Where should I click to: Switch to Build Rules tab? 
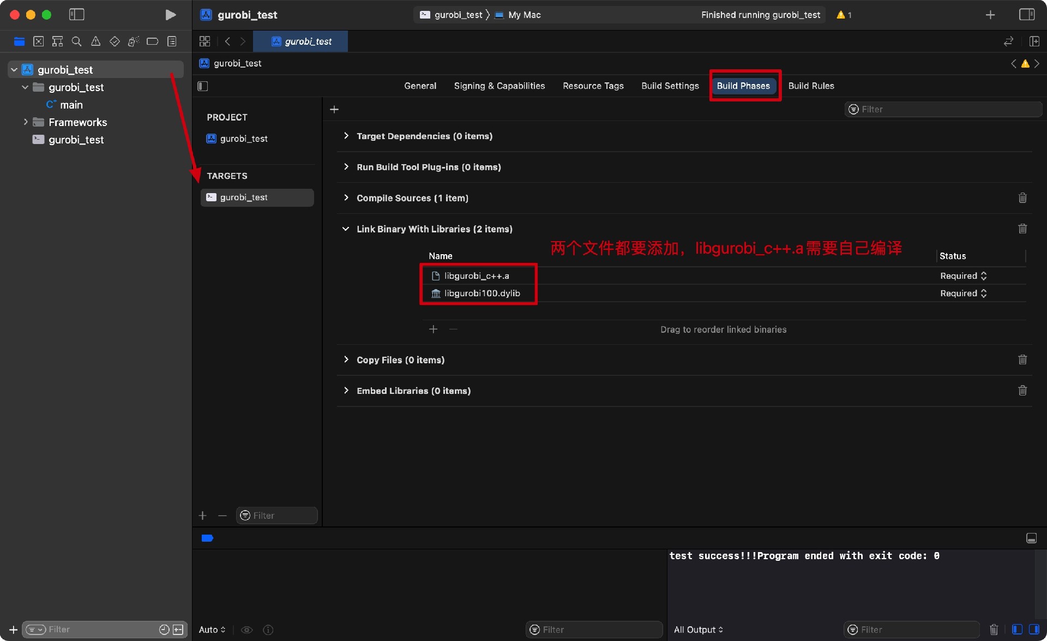click(811, 86)
